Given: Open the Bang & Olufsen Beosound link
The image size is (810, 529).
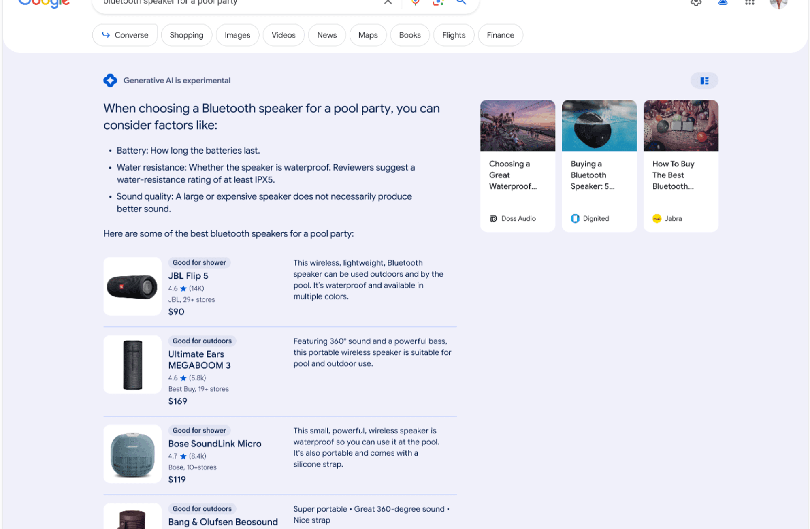Looking at the screenshot, I should pyautogui.click(x=223, y=522).
